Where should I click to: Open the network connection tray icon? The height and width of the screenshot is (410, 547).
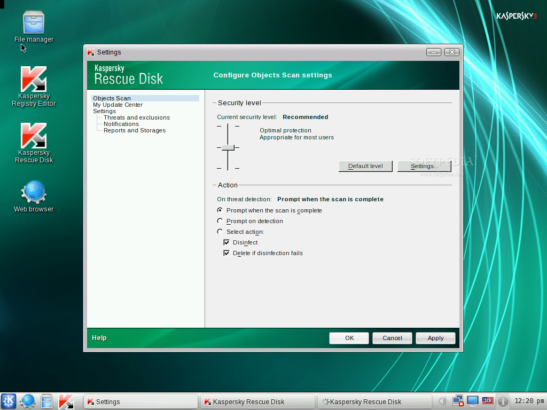coord(457,401)
